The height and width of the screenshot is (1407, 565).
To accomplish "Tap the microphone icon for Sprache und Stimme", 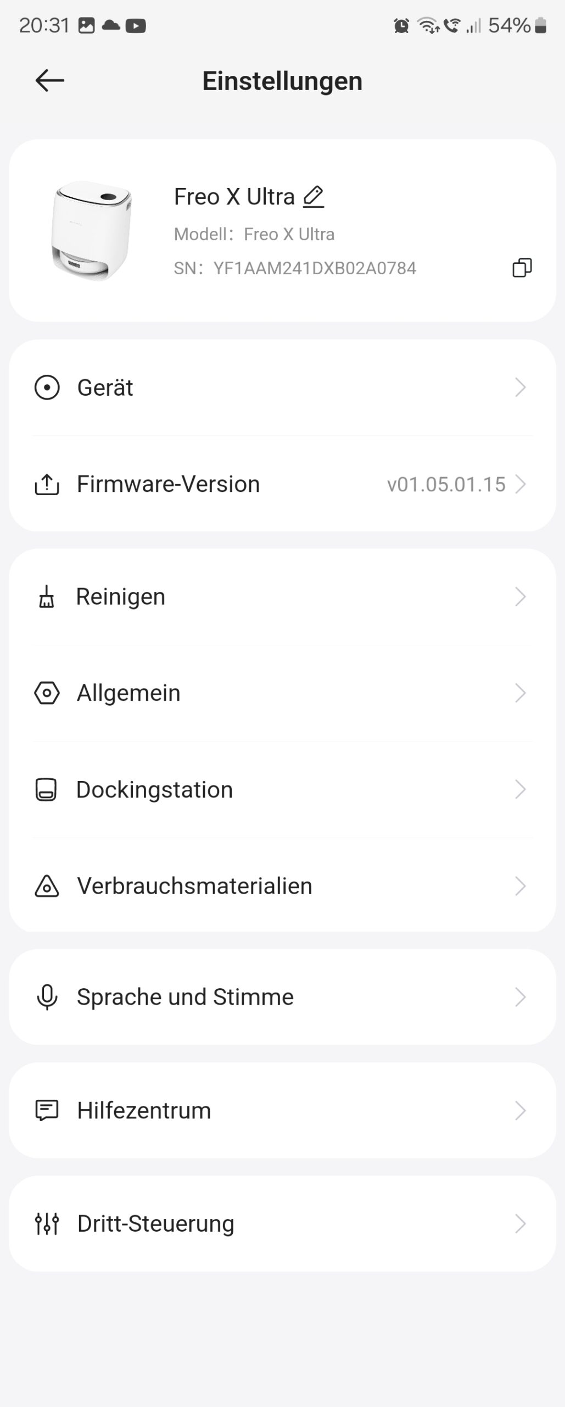I will click(47, 997).
